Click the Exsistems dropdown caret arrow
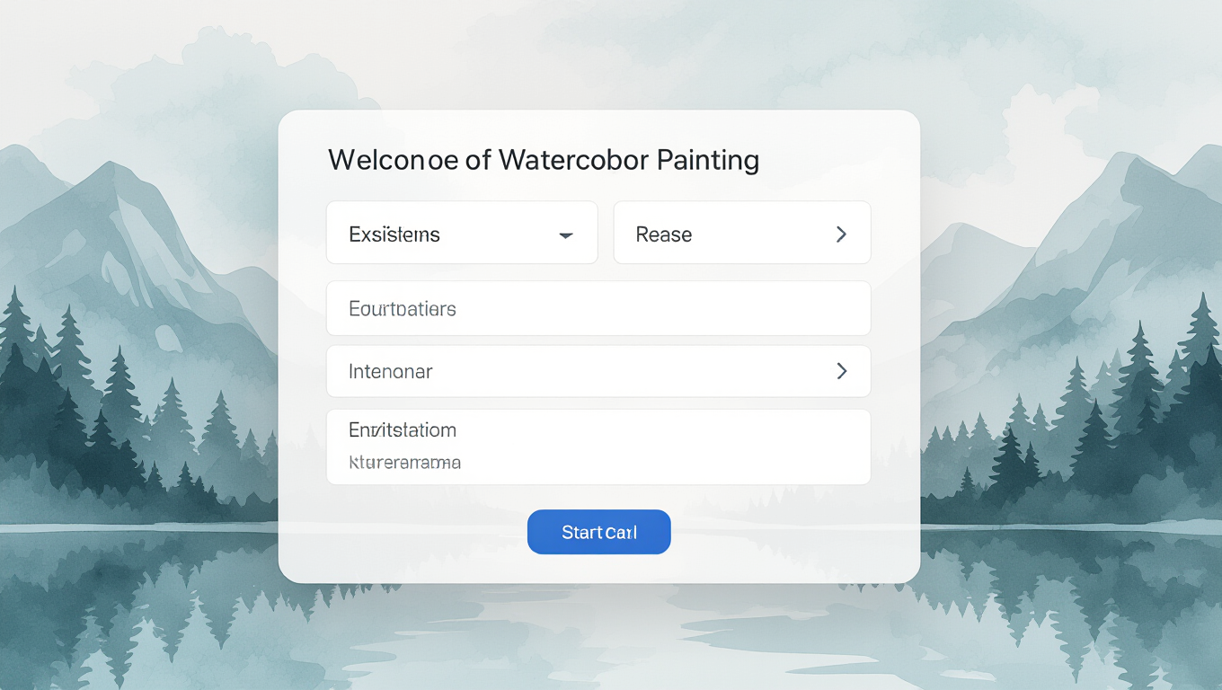 (x=566, y=235)
